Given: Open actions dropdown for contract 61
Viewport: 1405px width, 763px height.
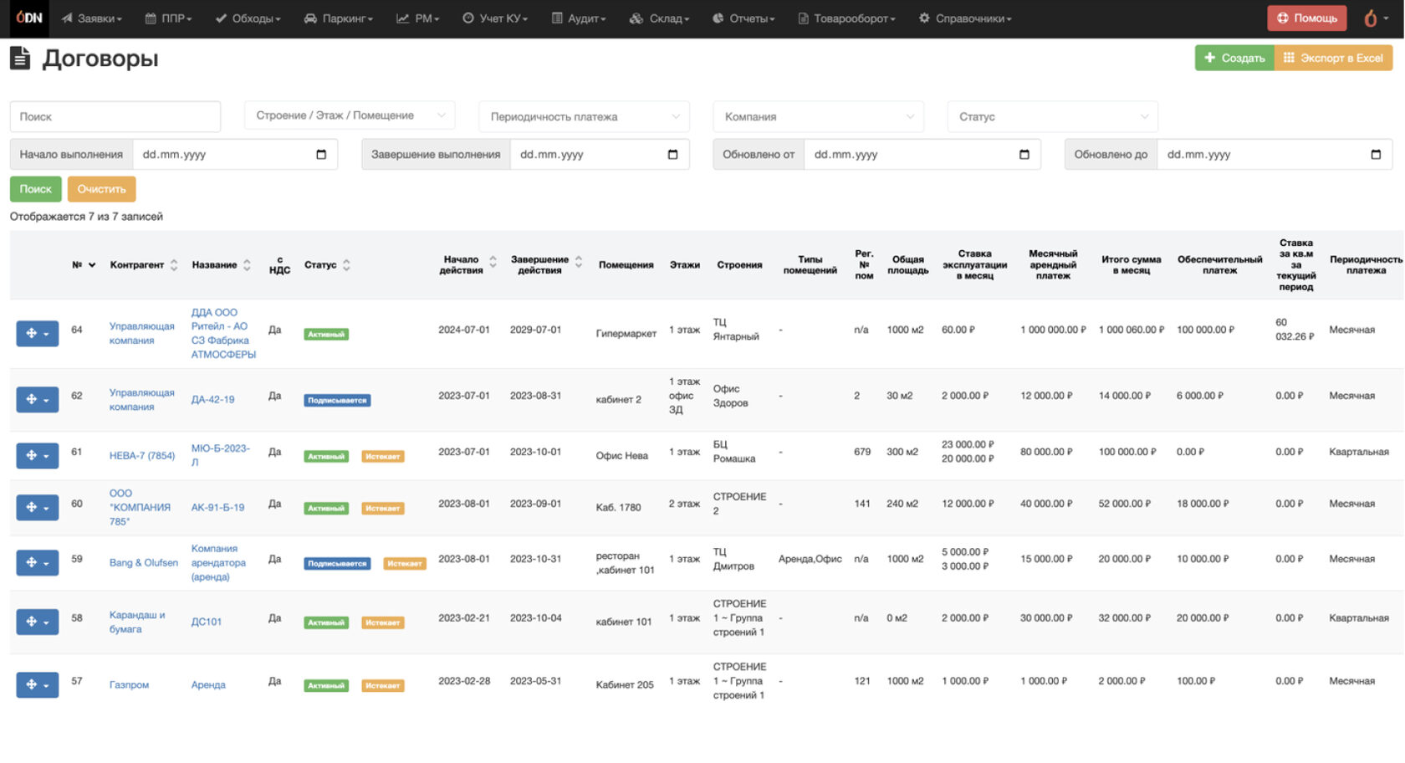Looking at the screenshot, I should tap(38, 456).
